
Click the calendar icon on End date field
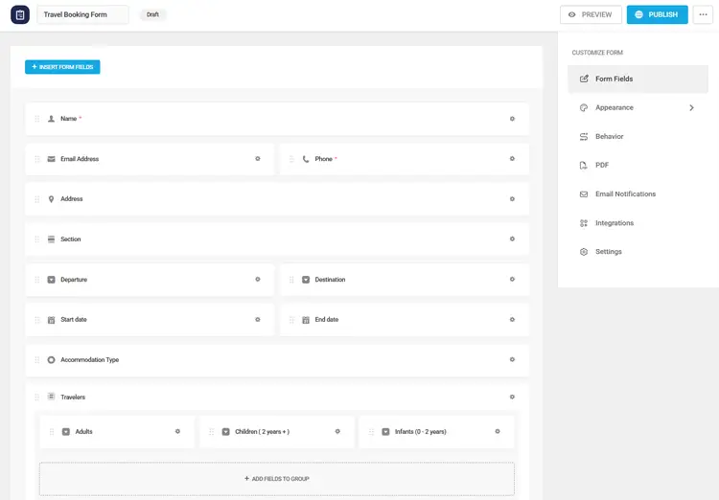pos(306,320)
